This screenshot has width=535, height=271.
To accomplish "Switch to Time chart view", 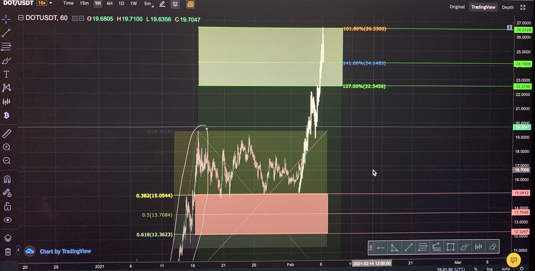I will coord(68,4).
